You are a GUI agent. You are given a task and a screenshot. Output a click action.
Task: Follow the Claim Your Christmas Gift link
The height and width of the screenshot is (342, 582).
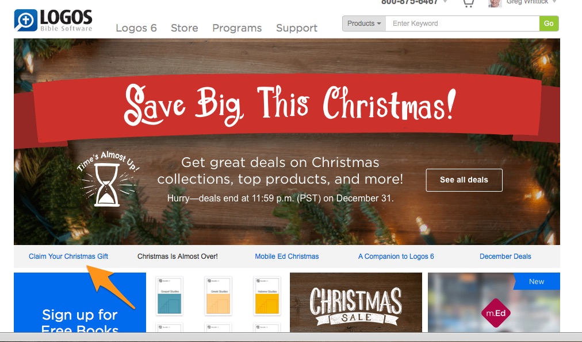coord(68,256)
